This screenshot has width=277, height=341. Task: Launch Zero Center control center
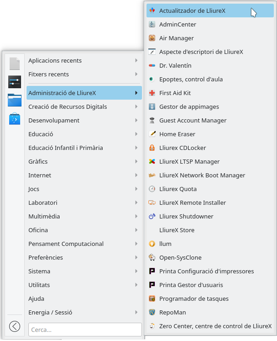tap(215, 326)
